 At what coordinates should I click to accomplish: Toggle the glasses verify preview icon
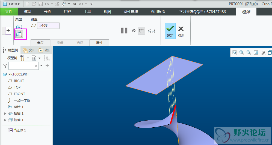click(151, 31)
